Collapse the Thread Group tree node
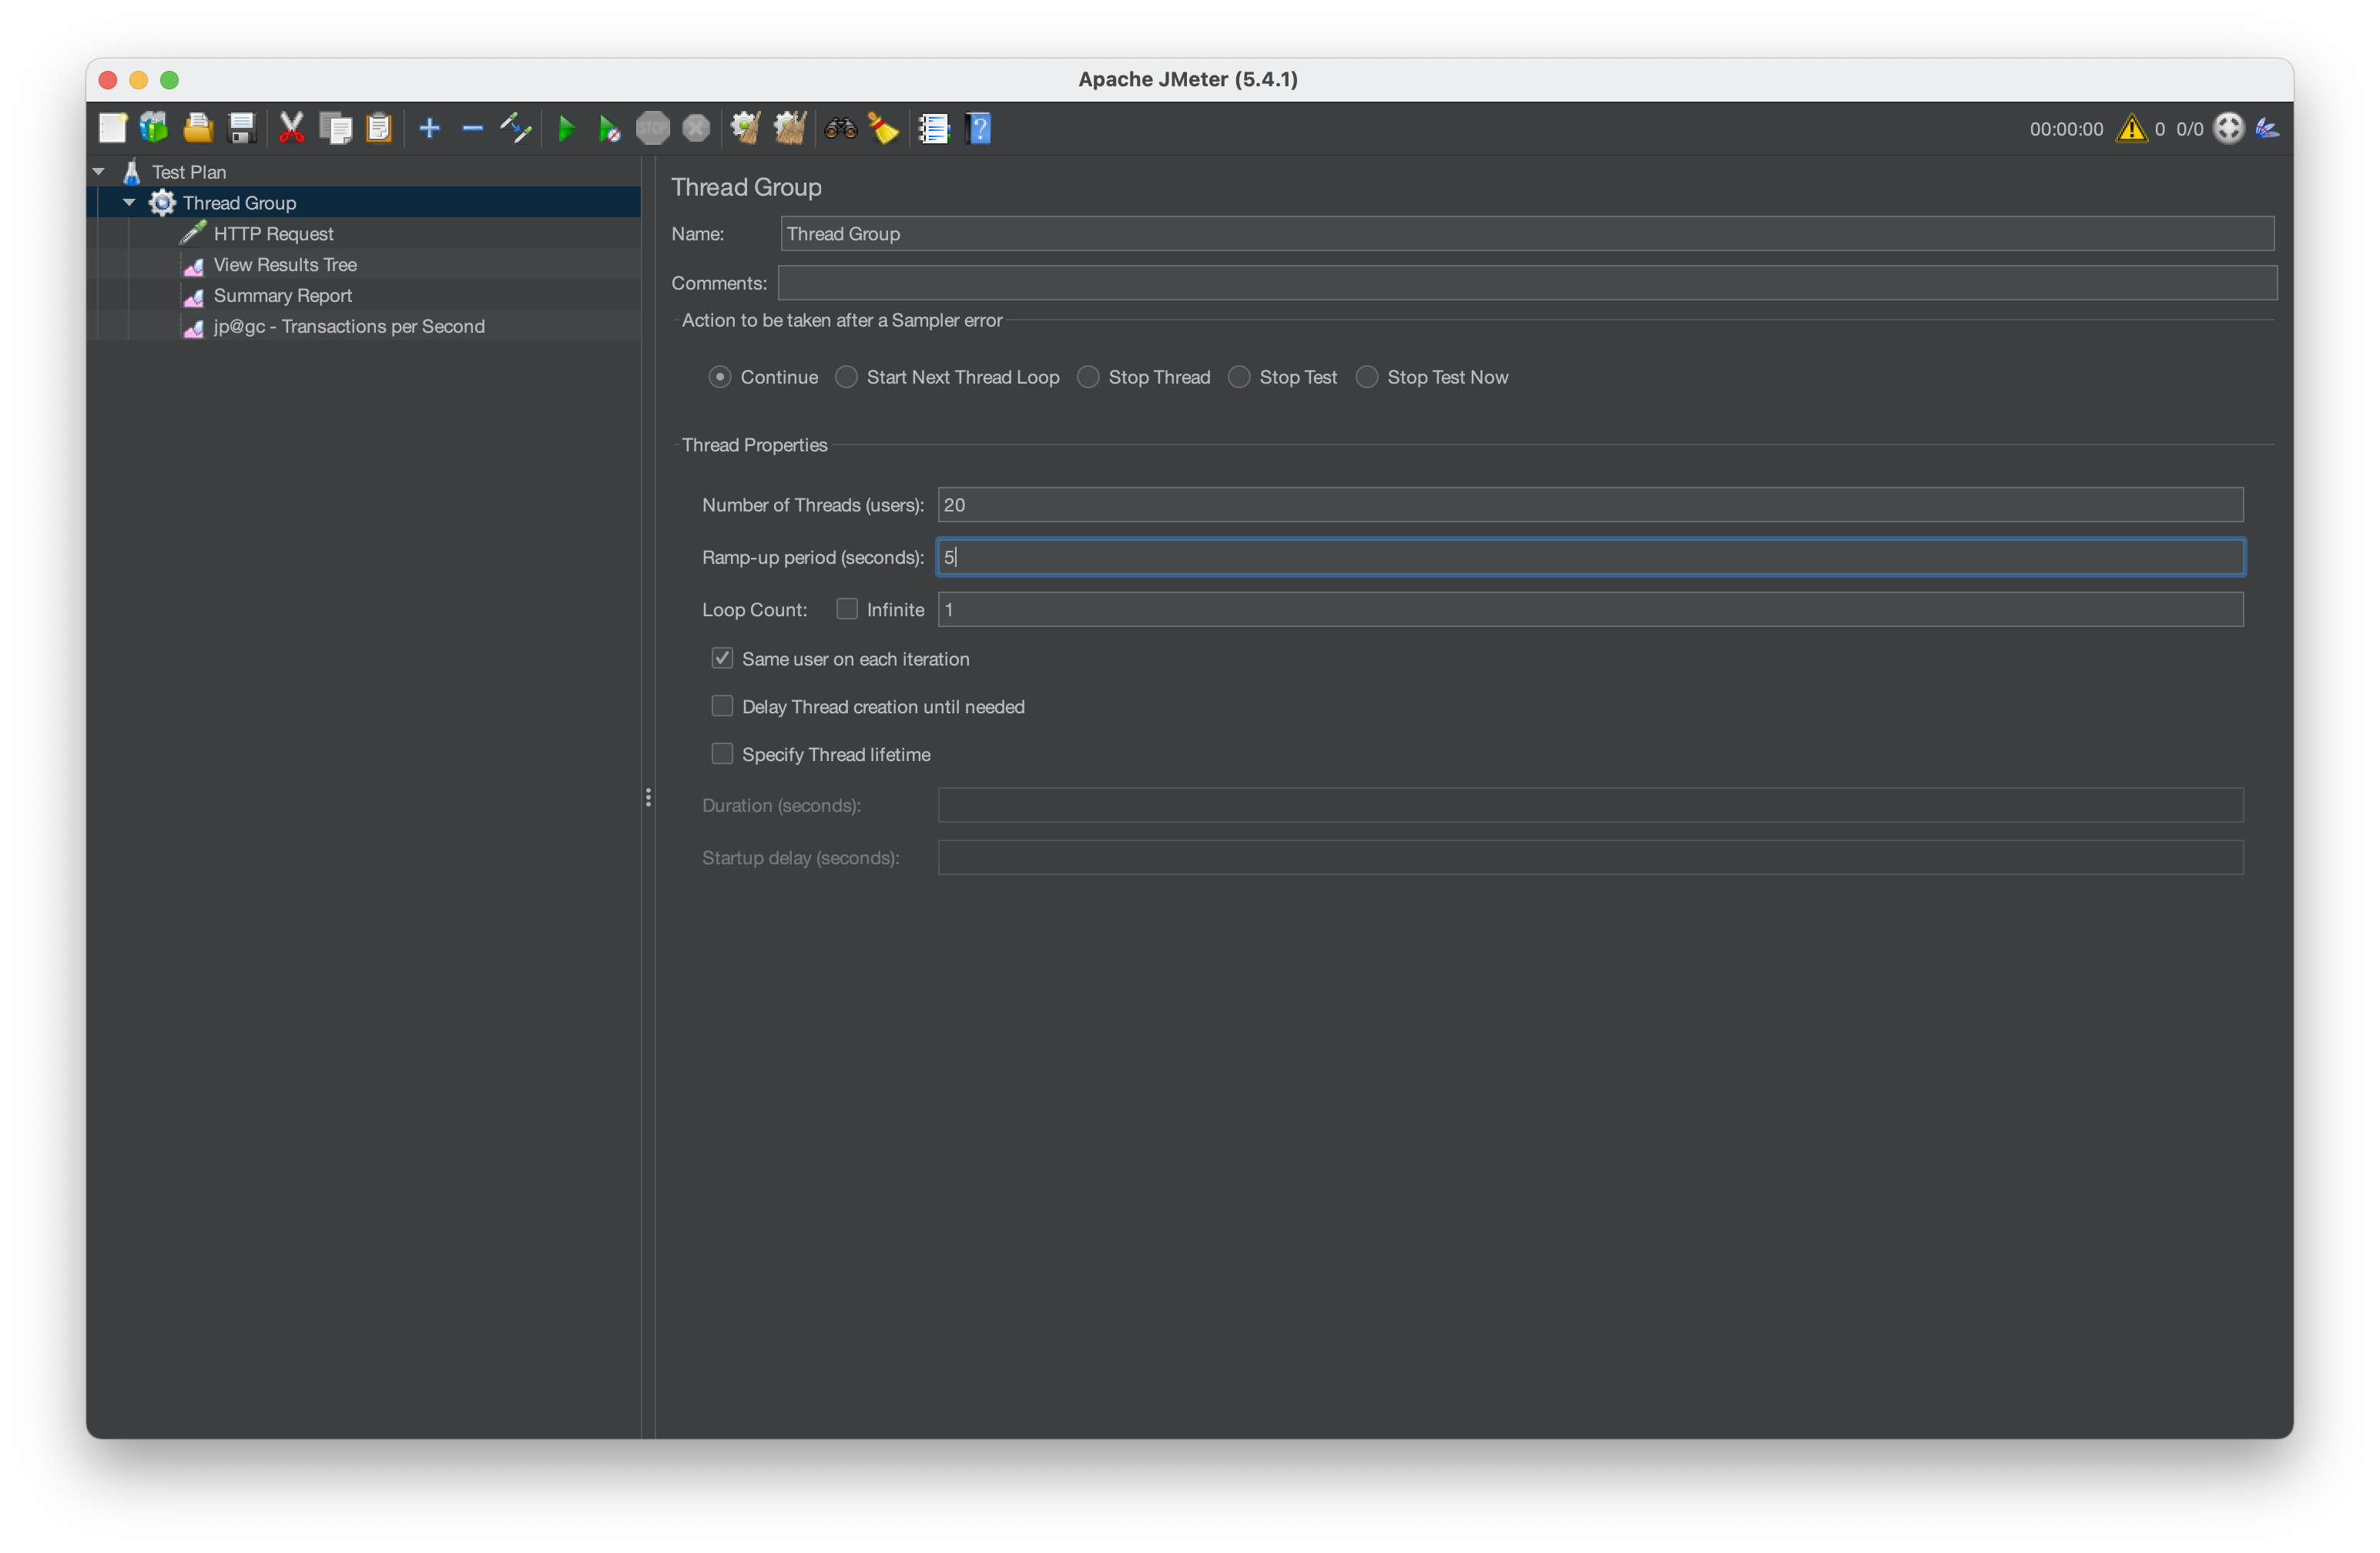The image size is (2380, 1553). pyautogui.click(x=129, y=202)
